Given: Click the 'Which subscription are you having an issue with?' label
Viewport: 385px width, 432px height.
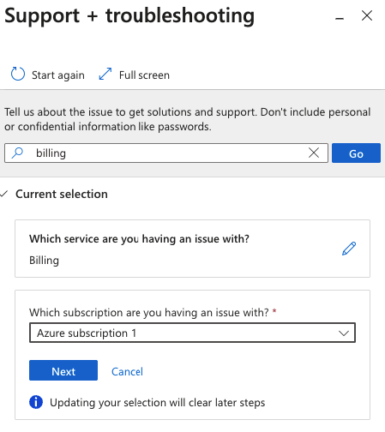Looking at the screenshot, I should tap(149, 312).
